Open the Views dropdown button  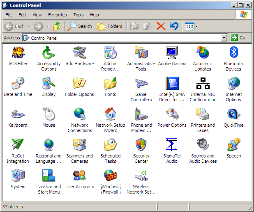tap(191, 26)
